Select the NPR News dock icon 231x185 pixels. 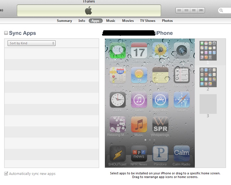139,154
